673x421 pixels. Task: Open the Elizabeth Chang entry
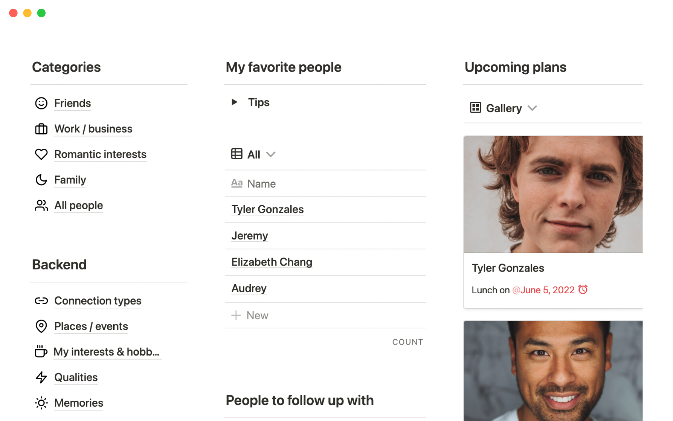pyautogui.click(x=272, y=262)
